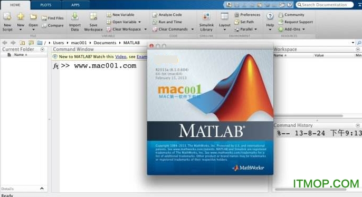Expand the Parallel dropdown arrow
Viewport: 362px width, 197px height.
(x=255, y=29)
